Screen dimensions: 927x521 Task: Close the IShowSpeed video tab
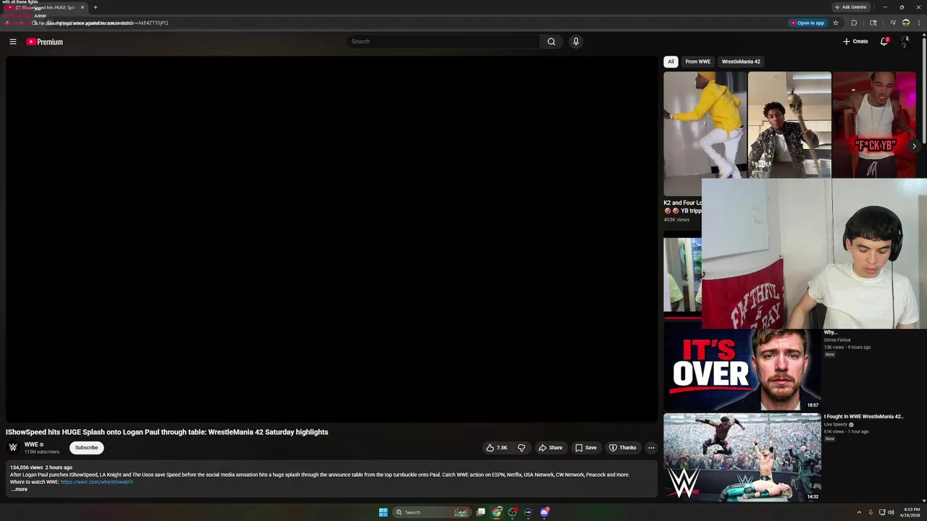[x=83, y=7]
